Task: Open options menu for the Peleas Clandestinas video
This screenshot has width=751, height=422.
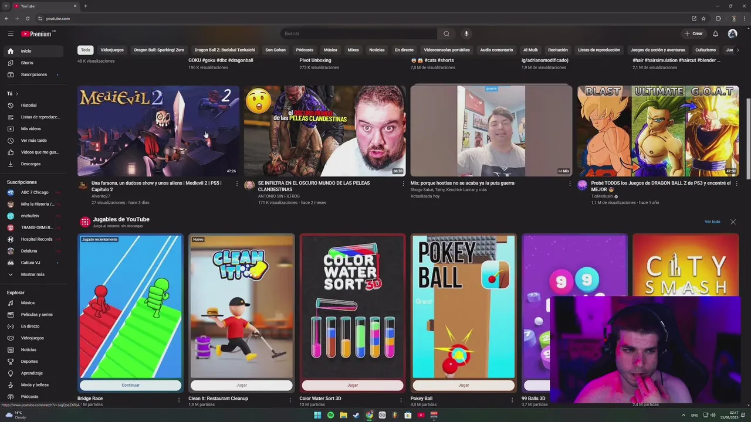Action: (403, 183)
